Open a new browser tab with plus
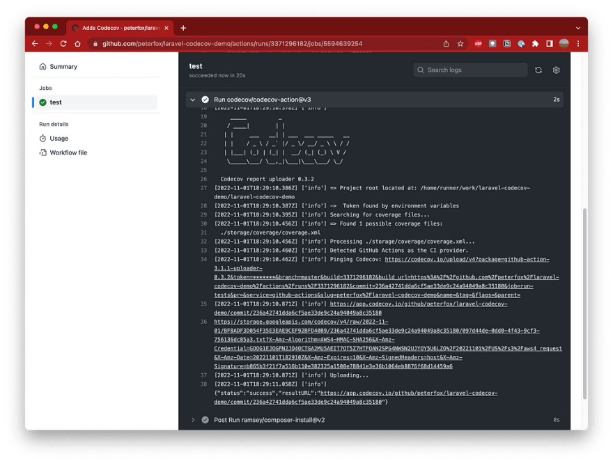 click(x=183, y=28)
